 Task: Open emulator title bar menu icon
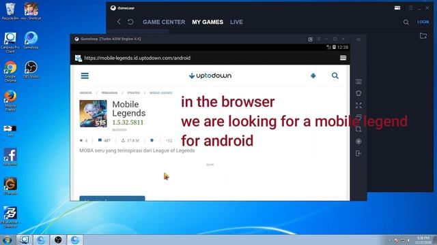(319, 39)
